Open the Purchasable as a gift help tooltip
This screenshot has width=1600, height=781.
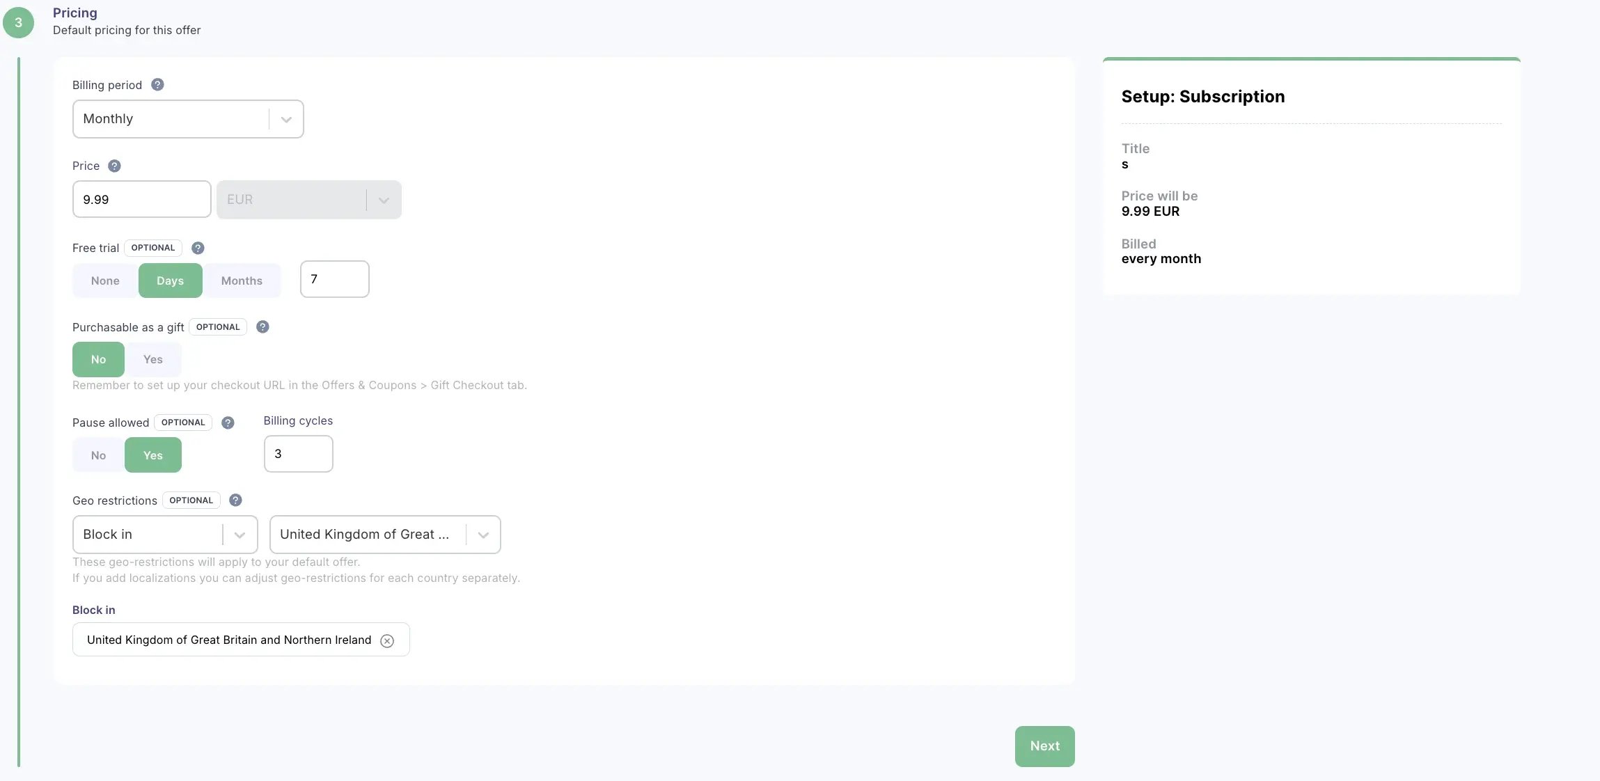(262, 326)
